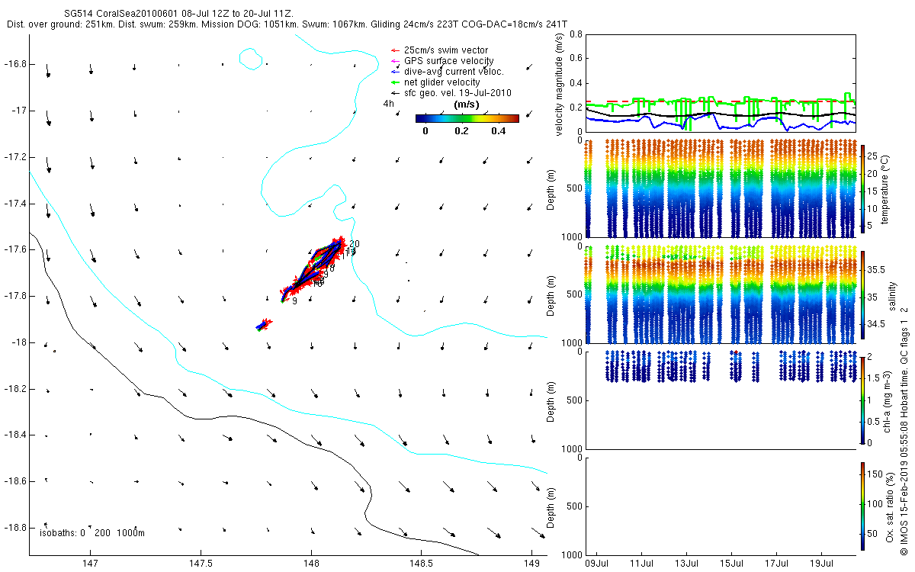Image resolution: width=915 pixels, height=572 pixels.
Task: Click the '13Jul' date tick
Action: click(x=687, y=564)
